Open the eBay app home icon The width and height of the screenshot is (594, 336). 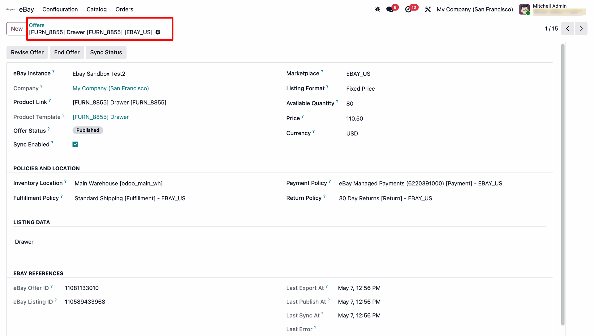11,9
